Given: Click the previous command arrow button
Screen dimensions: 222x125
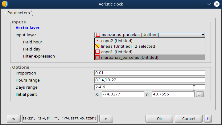Looking at the screenshot, I should click(x=14, y=119).
